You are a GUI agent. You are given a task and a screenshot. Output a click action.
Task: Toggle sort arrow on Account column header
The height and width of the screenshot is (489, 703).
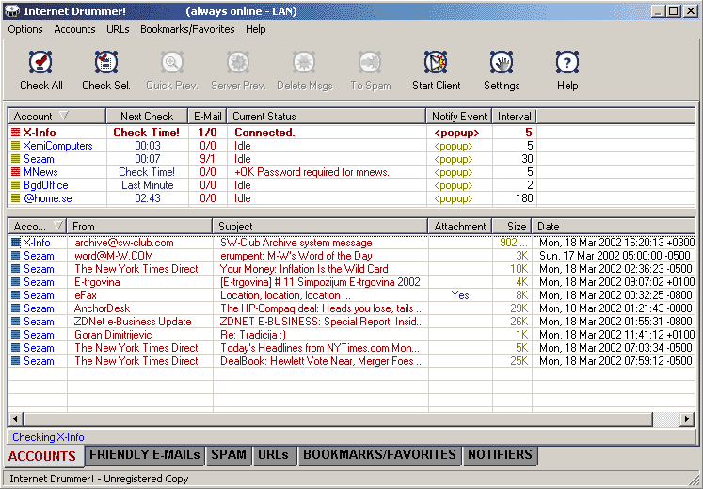coord(64,116)
